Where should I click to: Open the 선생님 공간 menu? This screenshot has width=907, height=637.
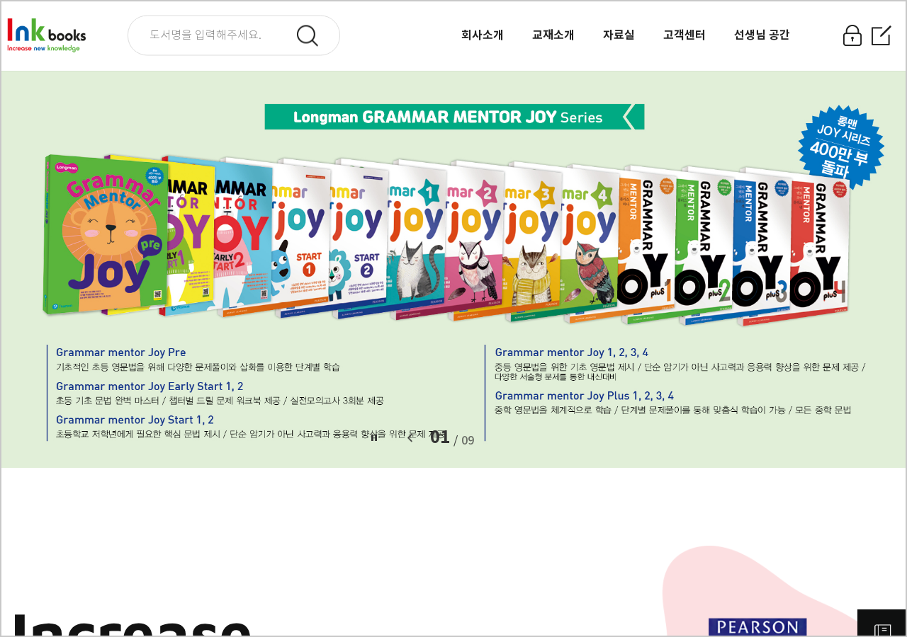point(762,35)
